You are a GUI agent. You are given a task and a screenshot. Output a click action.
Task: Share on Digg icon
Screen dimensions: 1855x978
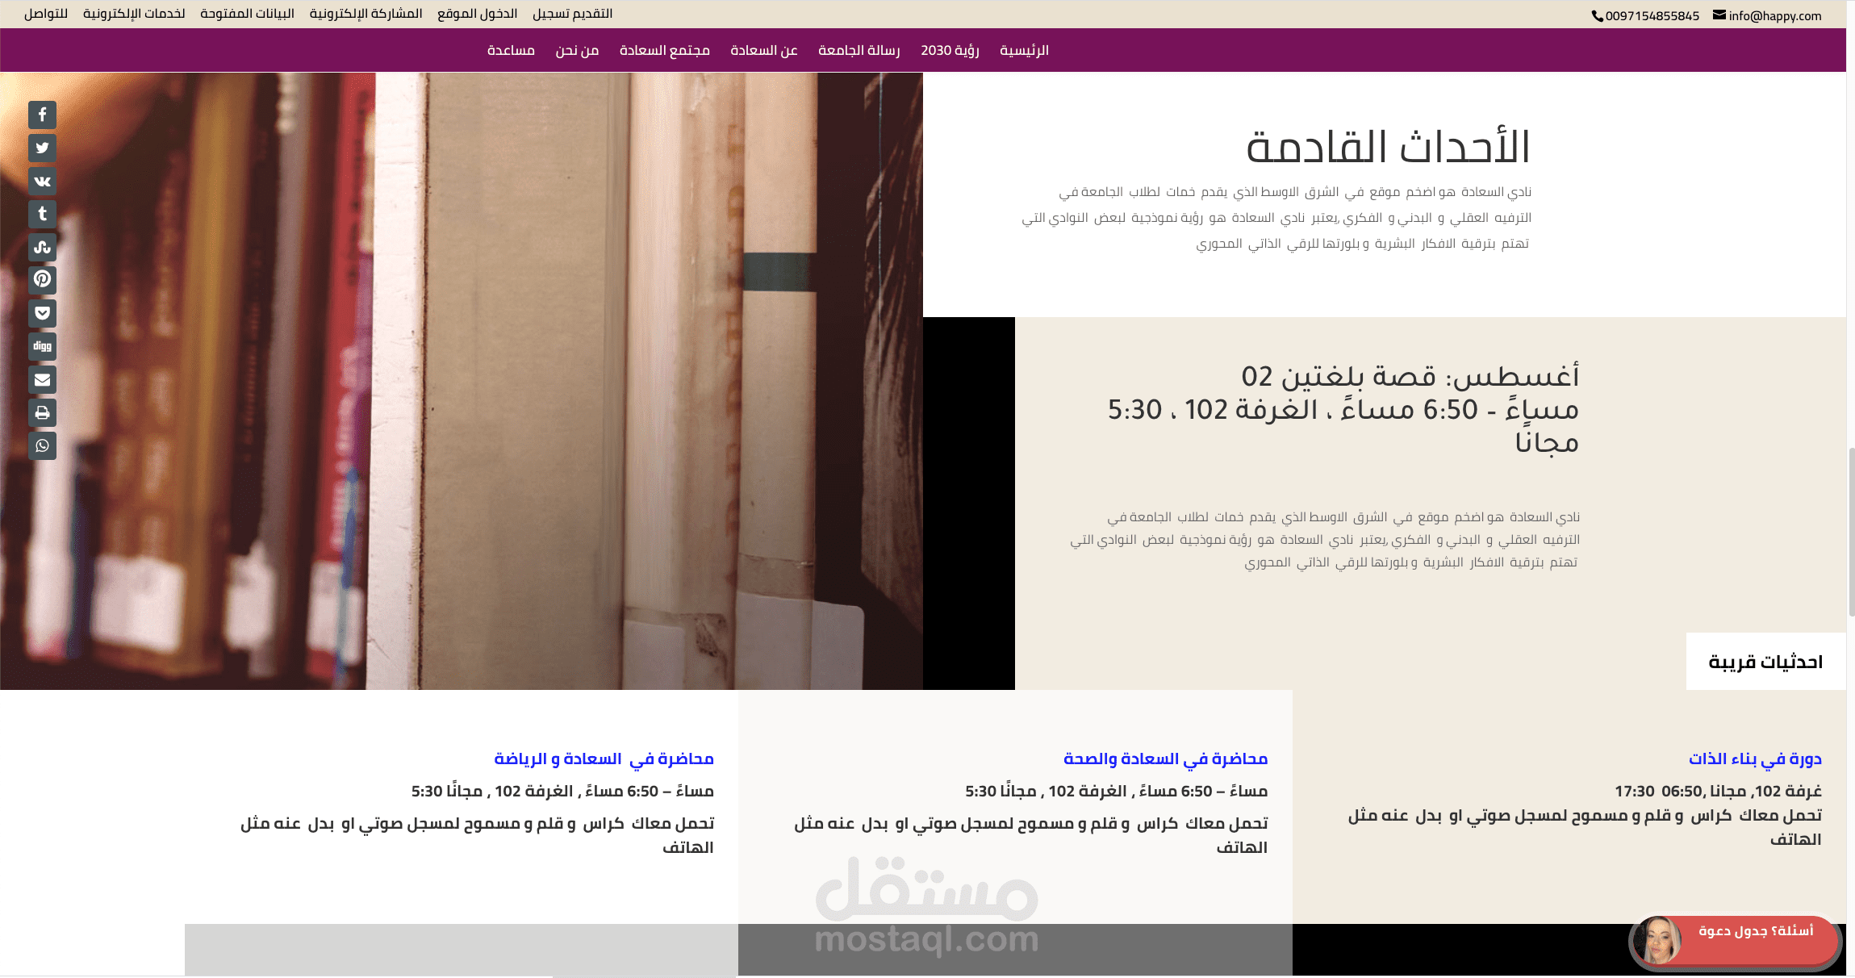pyautogui.click(x=42, y=346)
